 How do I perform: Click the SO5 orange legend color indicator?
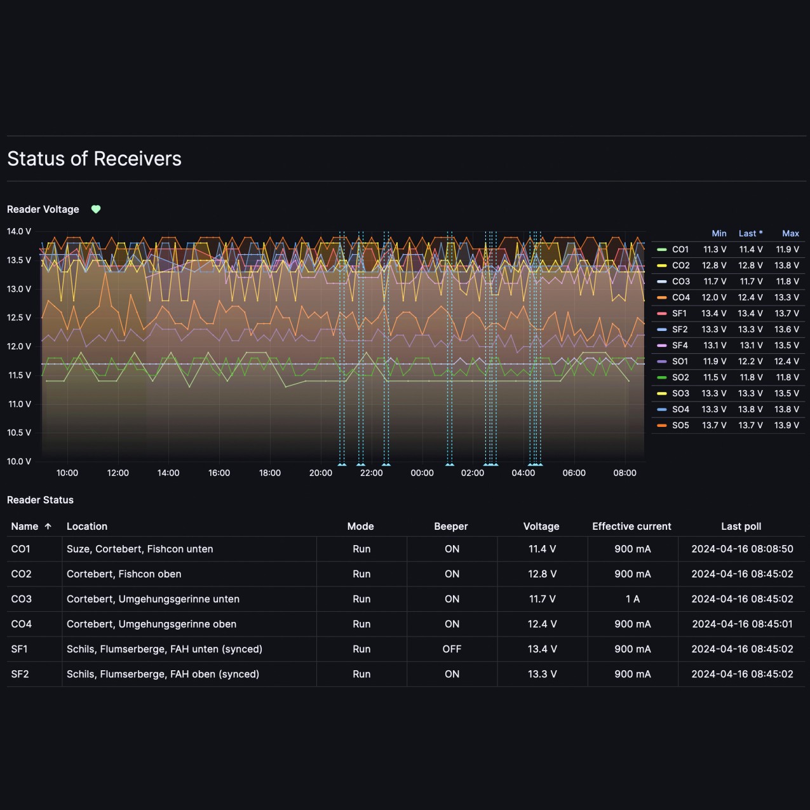click(662, 426)
